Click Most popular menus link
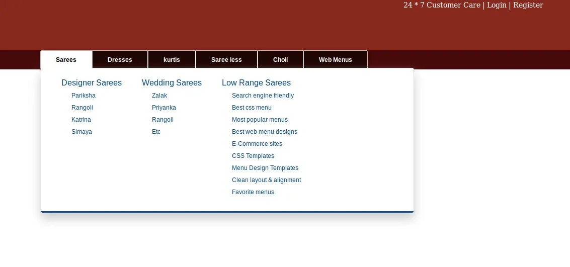This screenshot has width=570, height=267. (260, 120)
